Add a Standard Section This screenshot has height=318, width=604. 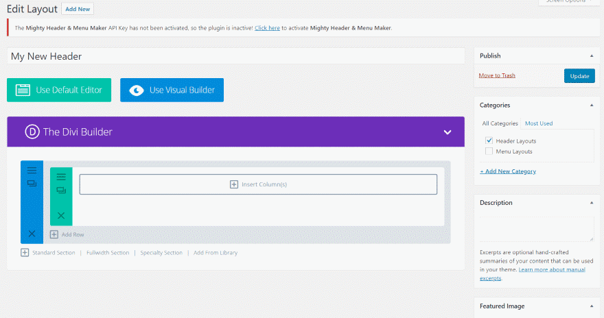pyautogui.click(x=54, y=253)
